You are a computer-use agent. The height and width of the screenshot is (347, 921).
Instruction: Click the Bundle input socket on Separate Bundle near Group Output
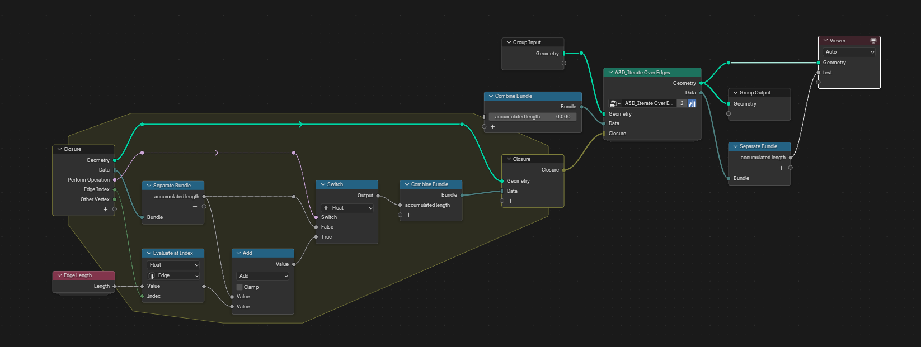[x=729, y=178]
